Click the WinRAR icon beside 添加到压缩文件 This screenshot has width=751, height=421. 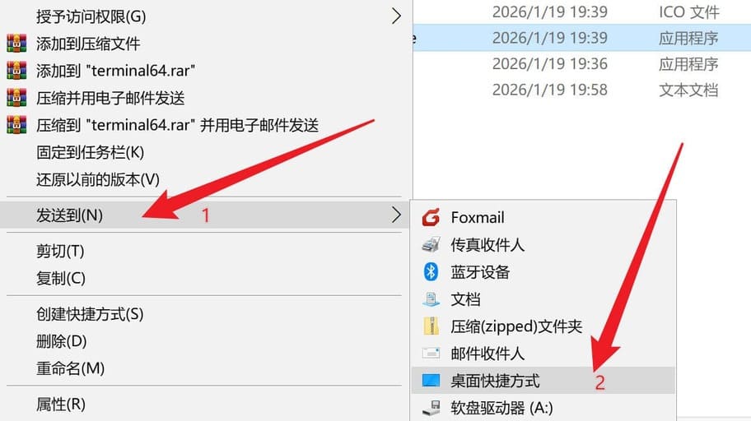tap(16, 44)
